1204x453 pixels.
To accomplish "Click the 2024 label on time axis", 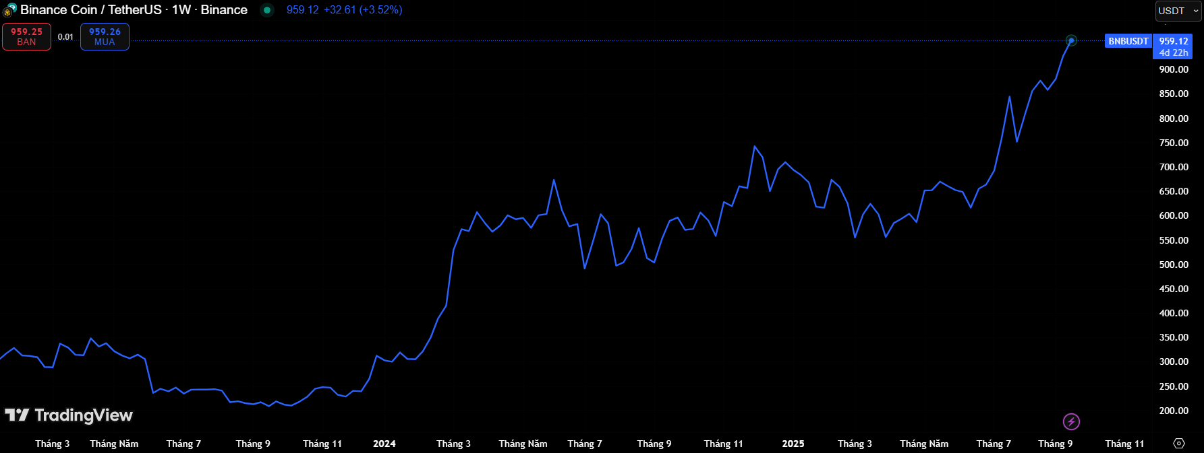I will (384, 444).
